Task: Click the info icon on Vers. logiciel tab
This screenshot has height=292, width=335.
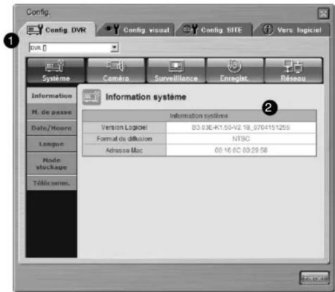Action: click(268, 29)
